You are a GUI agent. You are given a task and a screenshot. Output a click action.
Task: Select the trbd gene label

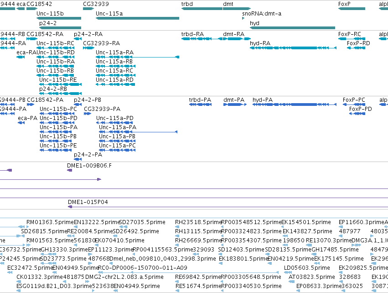click(x=187, y=4)
